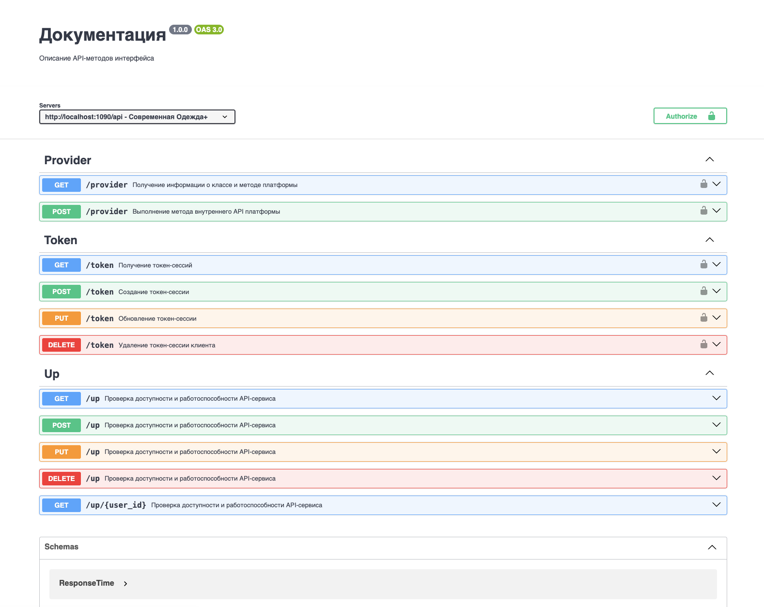Click the Authorize button
Viewport: 764px width, 607px height.
click(690, 116)
